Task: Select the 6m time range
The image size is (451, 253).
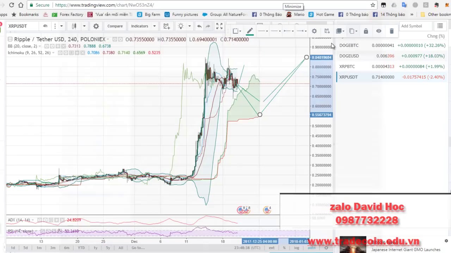Action: click(67, 248)
